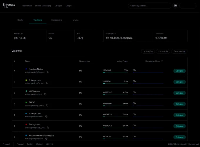Click the NGL infinity icon in Supply
The width and height of the screenshot is (200, 147).
click(x=107, y=38)
